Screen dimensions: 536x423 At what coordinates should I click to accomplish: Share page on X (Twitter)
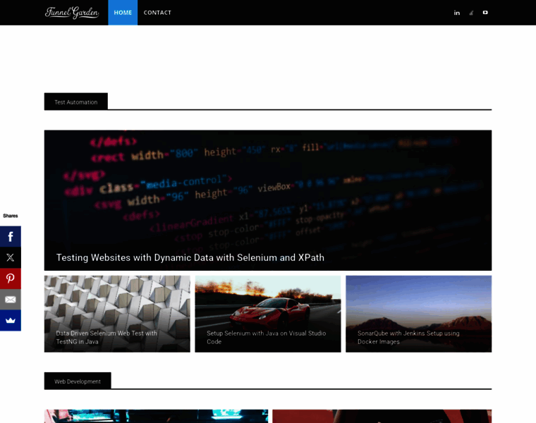pyautogui.click(x=11, y=257)
